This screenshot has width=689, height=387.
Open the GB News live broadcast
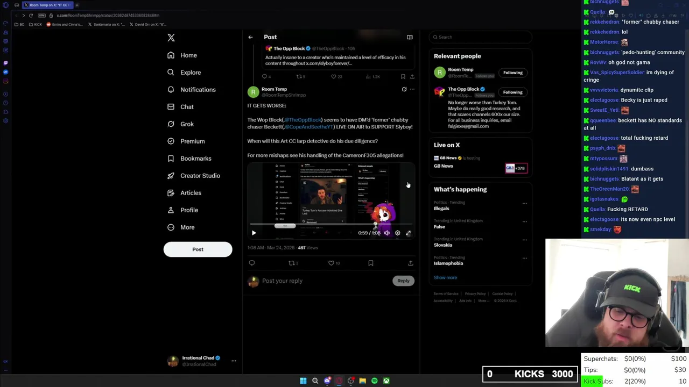point(480,162)
